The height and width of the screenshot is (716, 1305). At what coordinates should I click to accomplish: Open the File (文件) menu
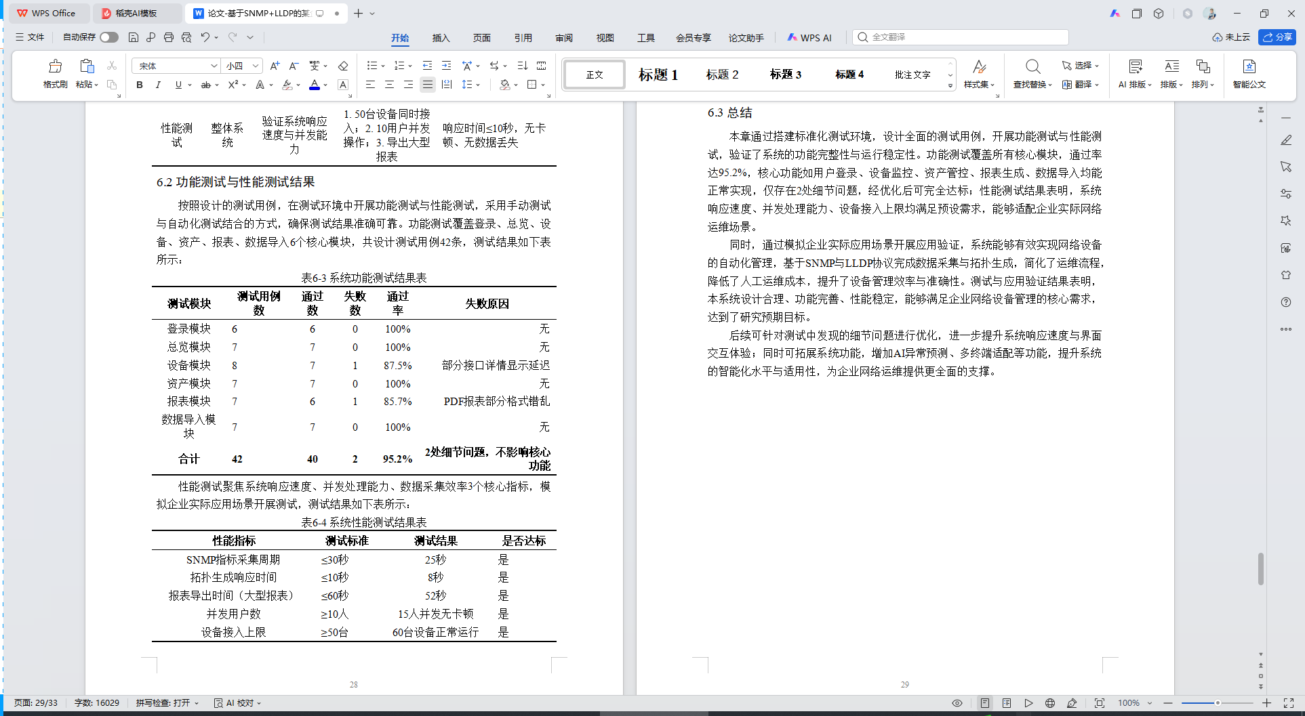(30, 37)
